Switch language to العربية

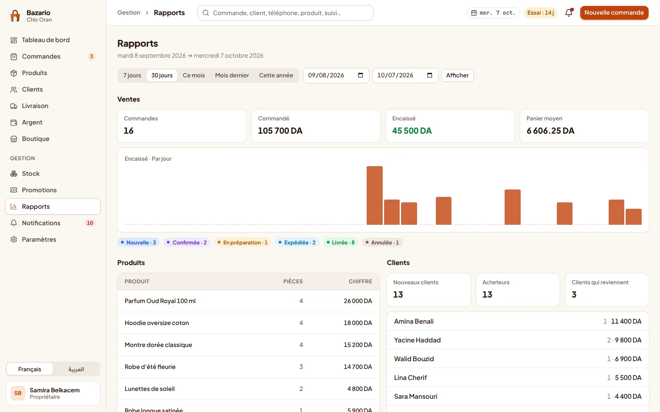pyautogui.click(x=76, y=369)
